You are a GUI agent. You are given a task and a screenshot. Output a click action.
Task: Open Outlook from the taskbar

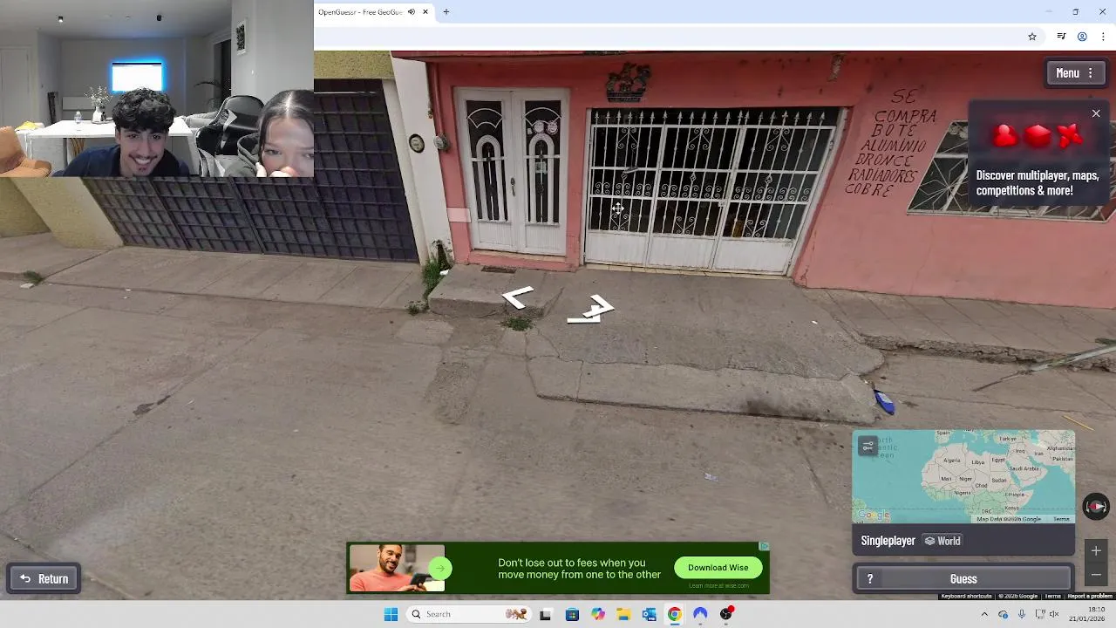click(649, 614)
